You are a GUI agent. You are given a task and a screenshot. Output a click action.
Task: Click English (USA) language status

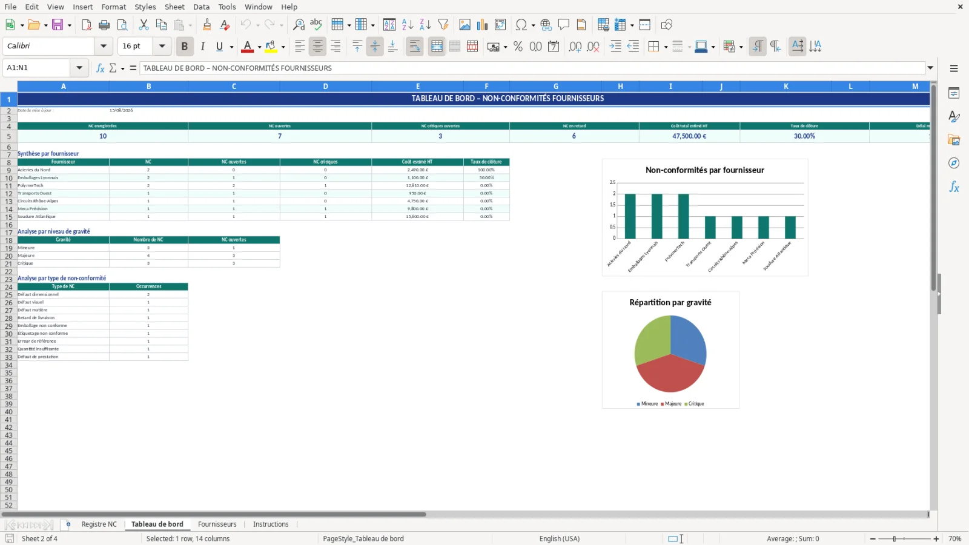click(559, 538)
